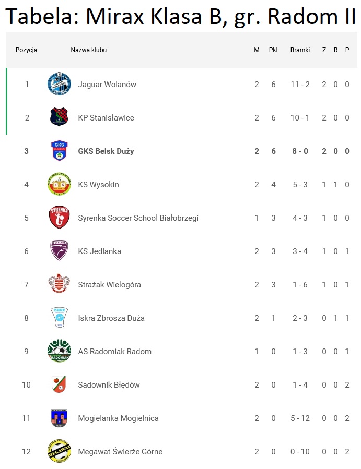Open the Sadownik Błędów team link
361x469 pixels.
click(109, 385)
